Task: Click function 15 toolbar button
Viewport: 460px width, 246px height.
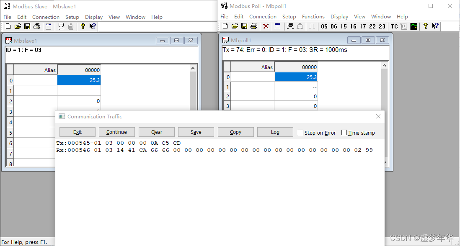Action: coord(344,26)
